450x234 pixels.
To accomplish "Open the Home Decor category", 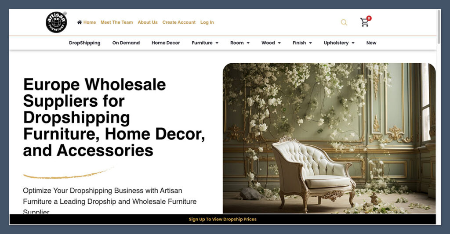I will coord(166,43).
